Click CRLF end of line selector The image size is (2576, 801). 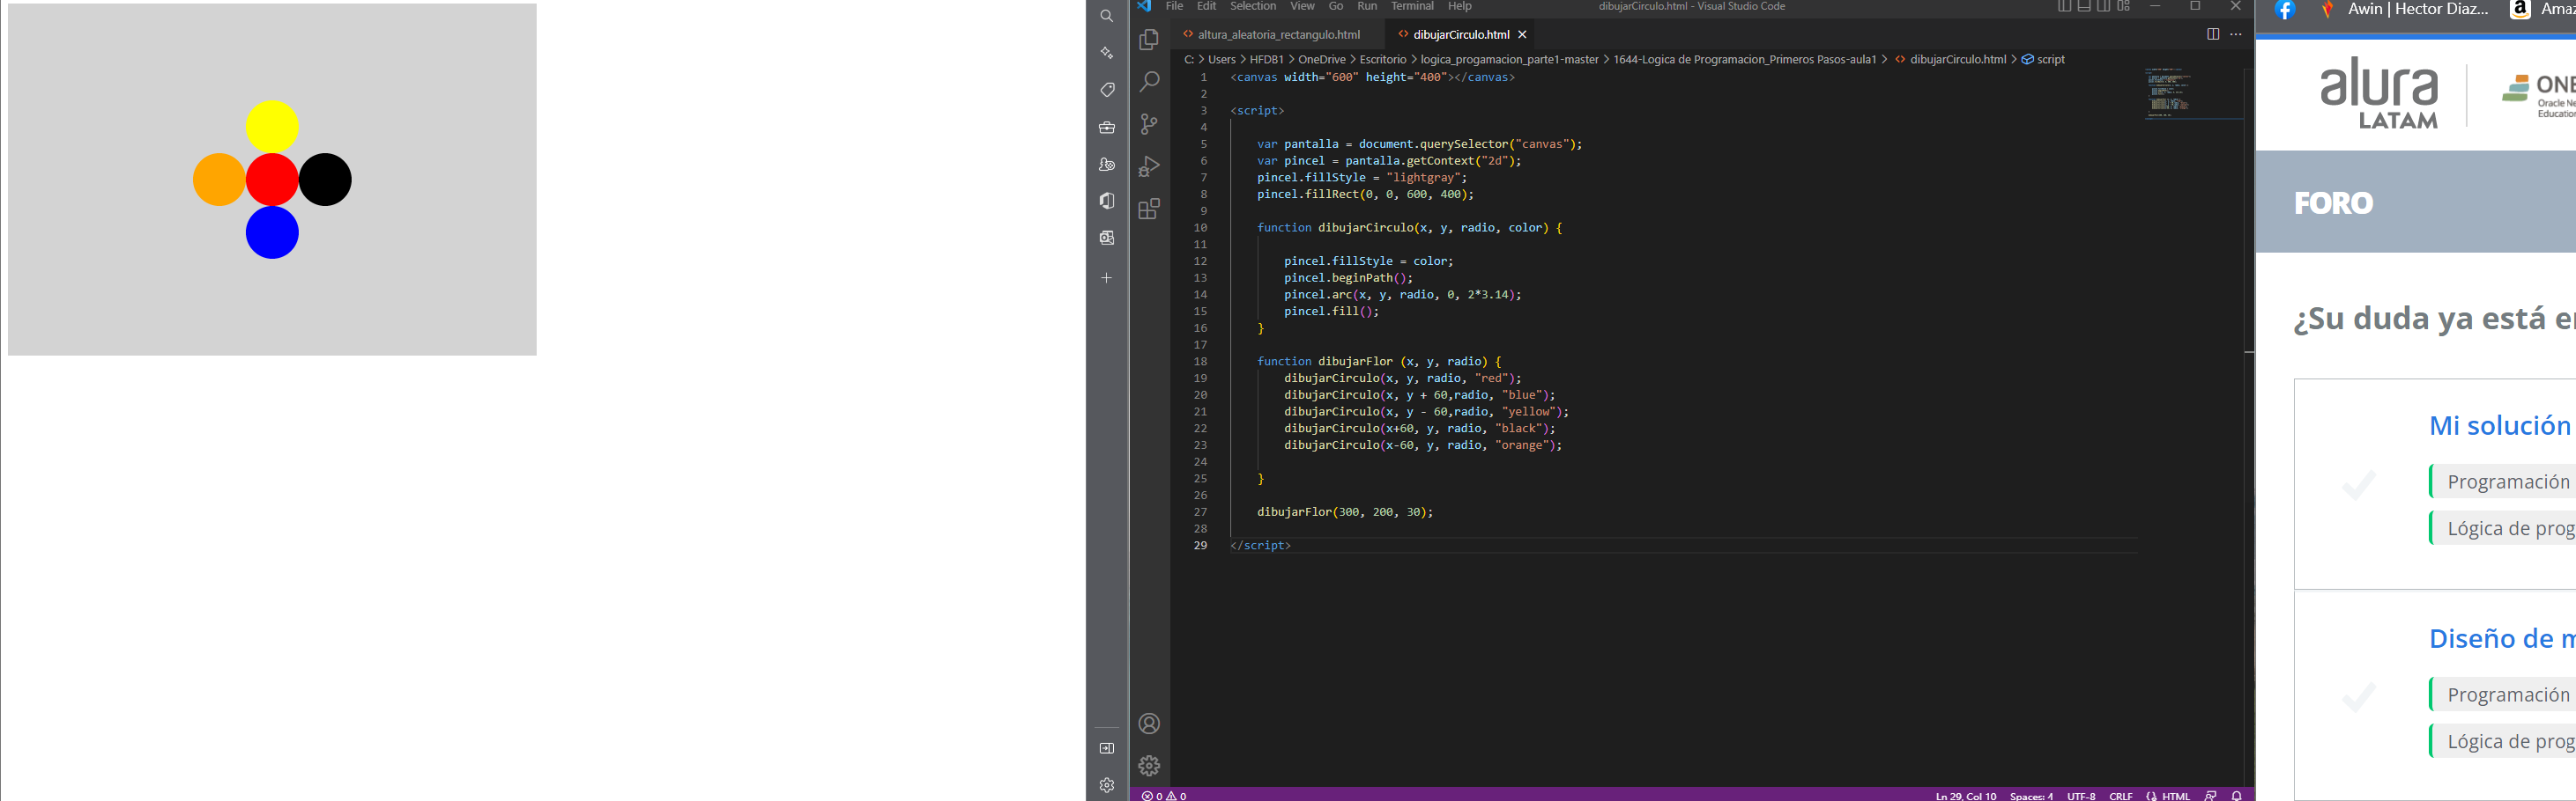(2121, 795)
